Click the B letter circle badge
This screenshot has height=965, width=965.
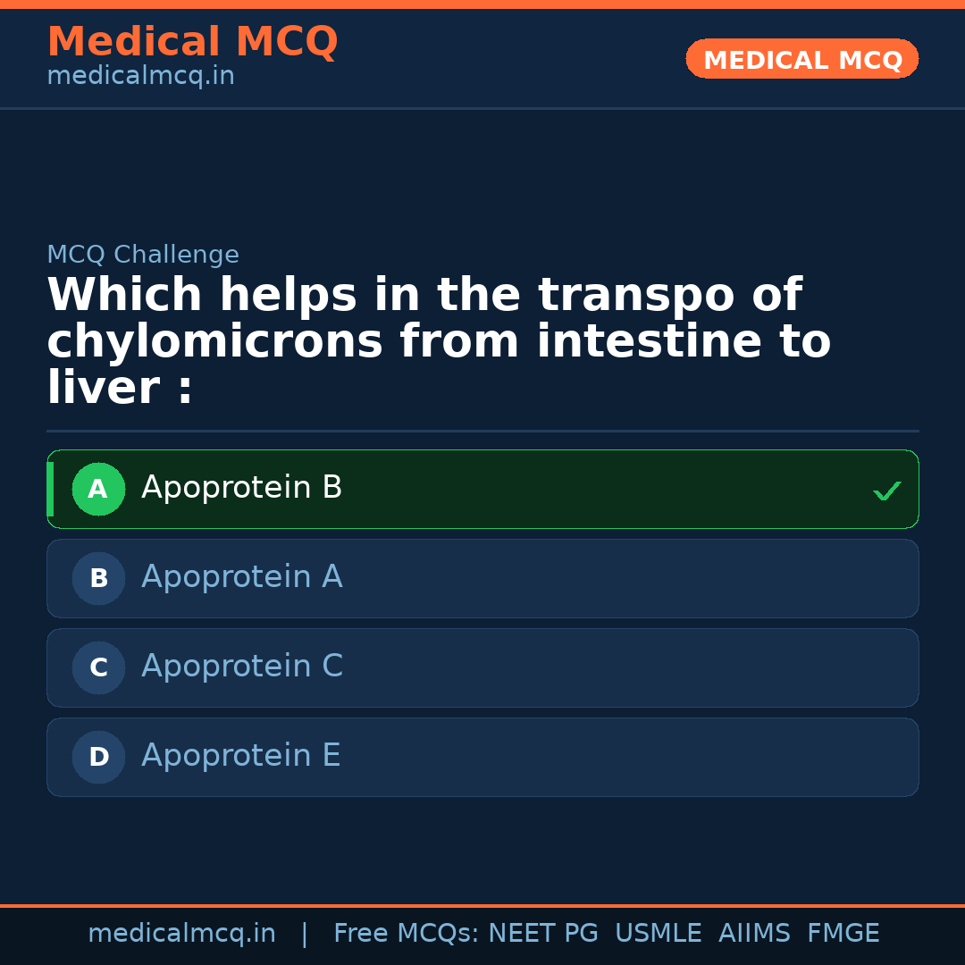point(98,578)
